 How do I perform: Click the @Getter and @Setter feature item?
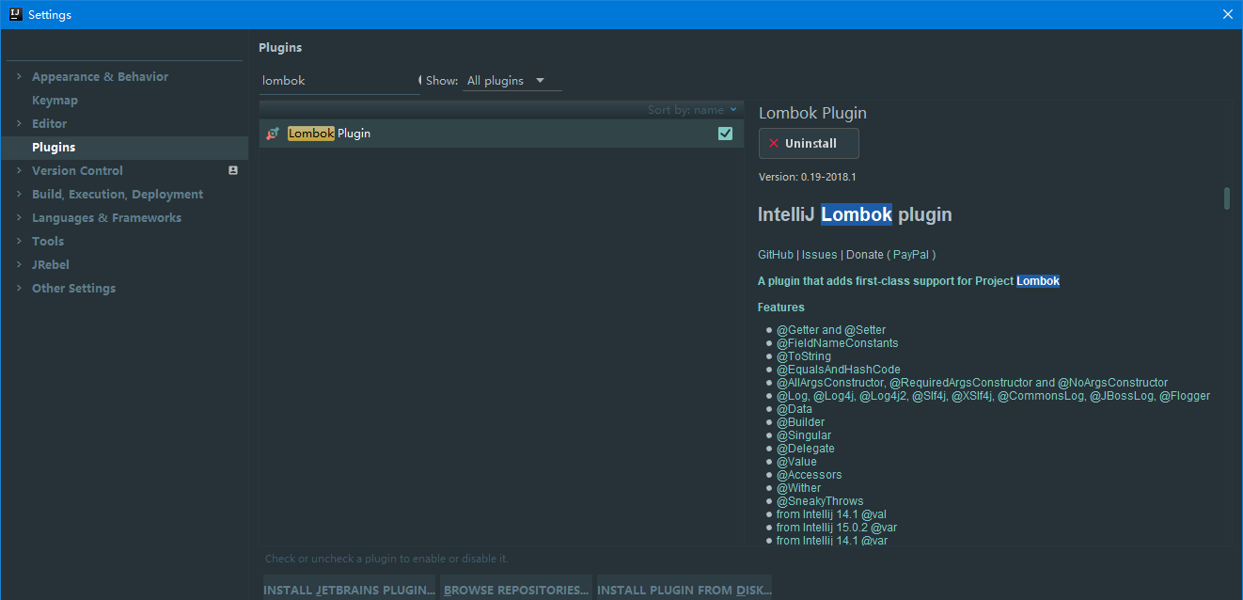click(831, 330)
